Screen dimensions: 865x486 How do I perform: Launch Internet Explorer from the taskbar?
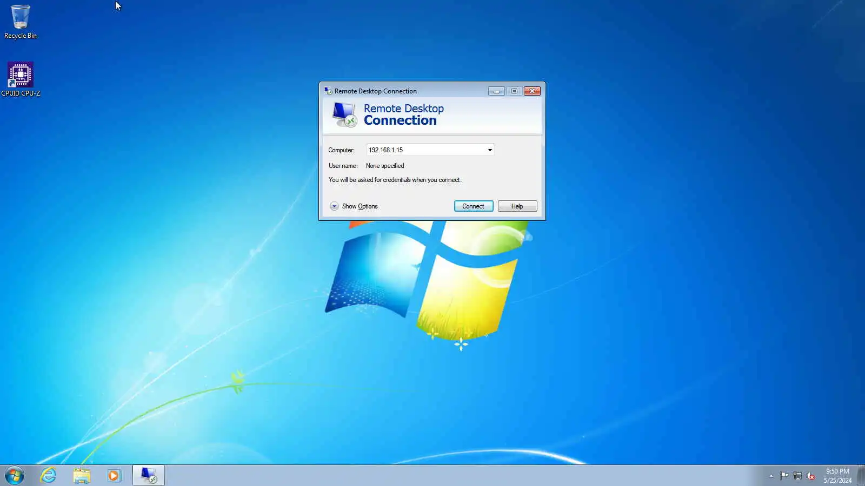click(x=49, y=475)
